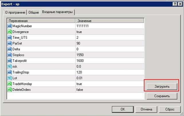Click the icon next to TrailingStop

(10, 72)
